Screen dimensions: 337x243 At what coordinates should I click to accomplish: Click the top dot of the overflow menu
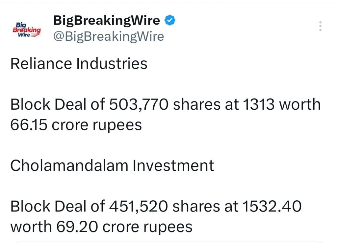320,22
